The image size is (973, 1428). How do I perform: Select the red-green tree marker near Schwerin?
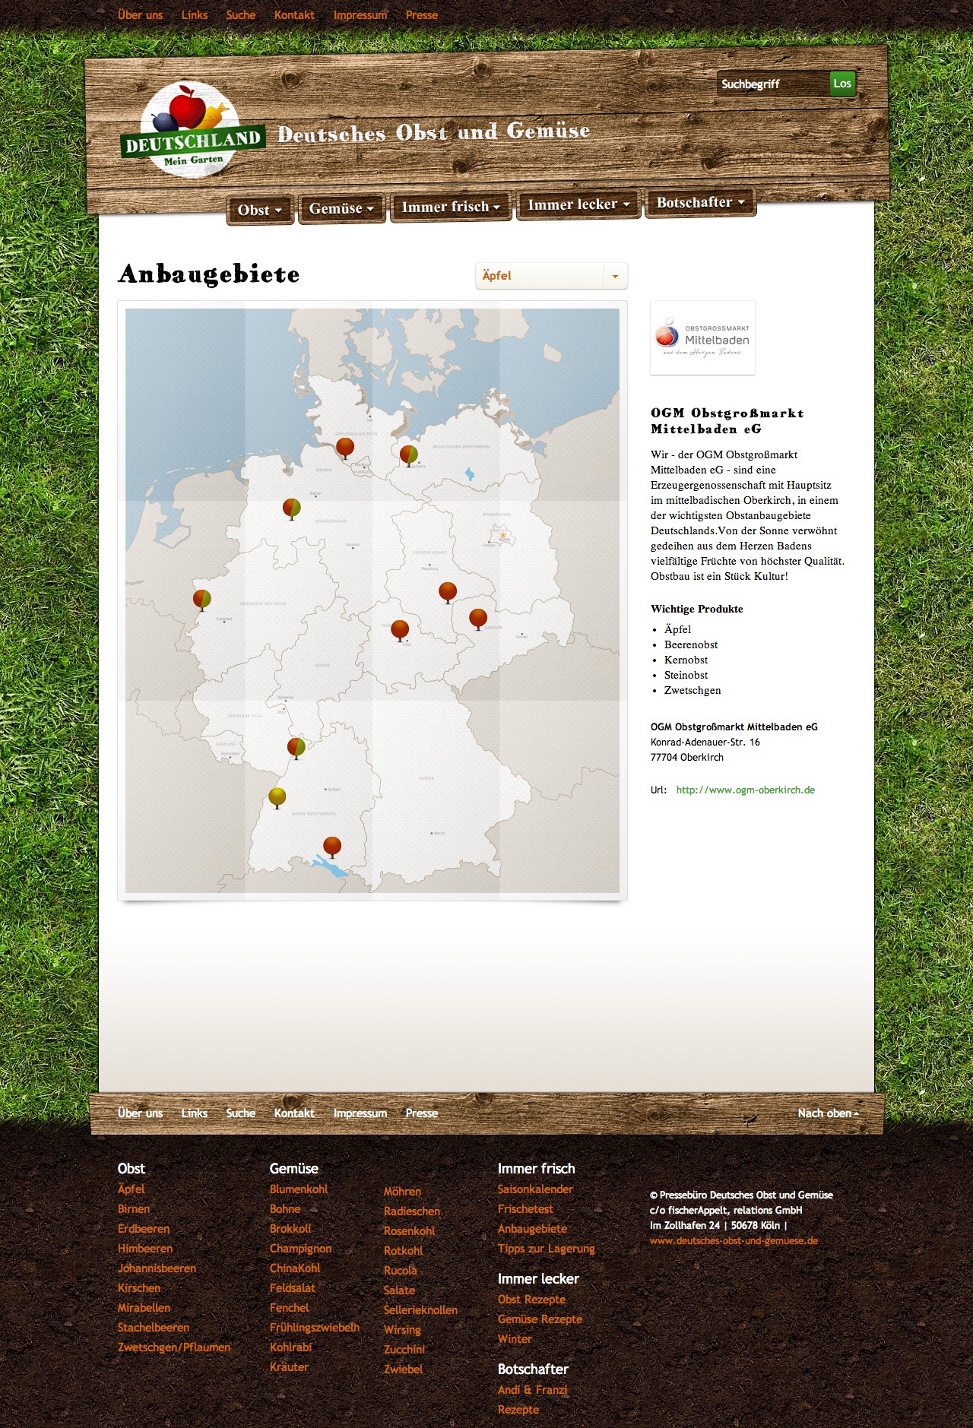click(409, 455)
